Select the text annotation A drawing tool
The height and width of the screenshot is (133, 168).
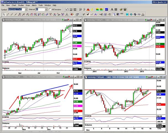coord(67,14)
